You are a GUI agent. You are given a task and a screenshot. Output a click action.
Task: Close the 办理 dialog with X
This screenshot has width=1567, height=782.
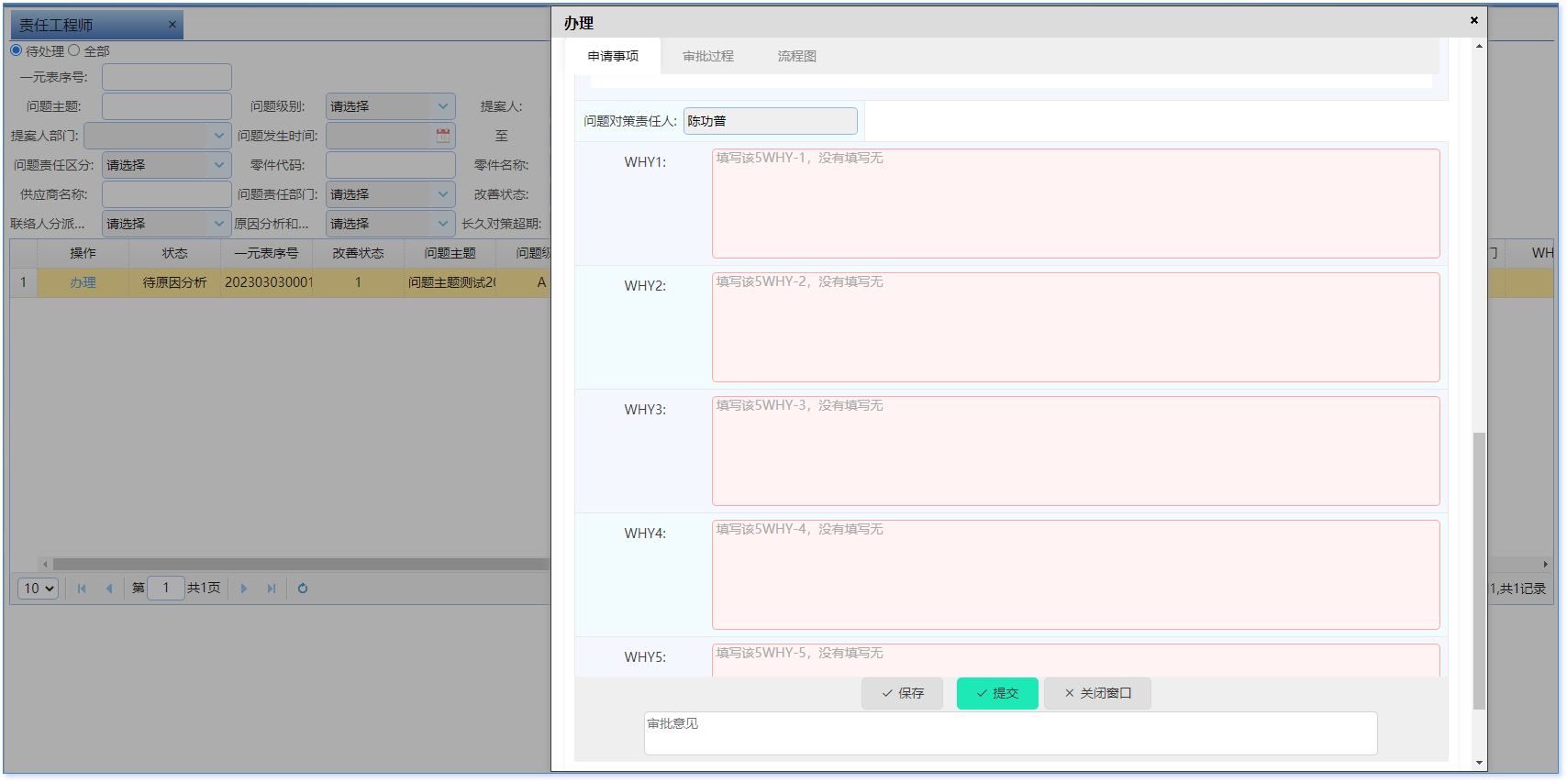1473,20
